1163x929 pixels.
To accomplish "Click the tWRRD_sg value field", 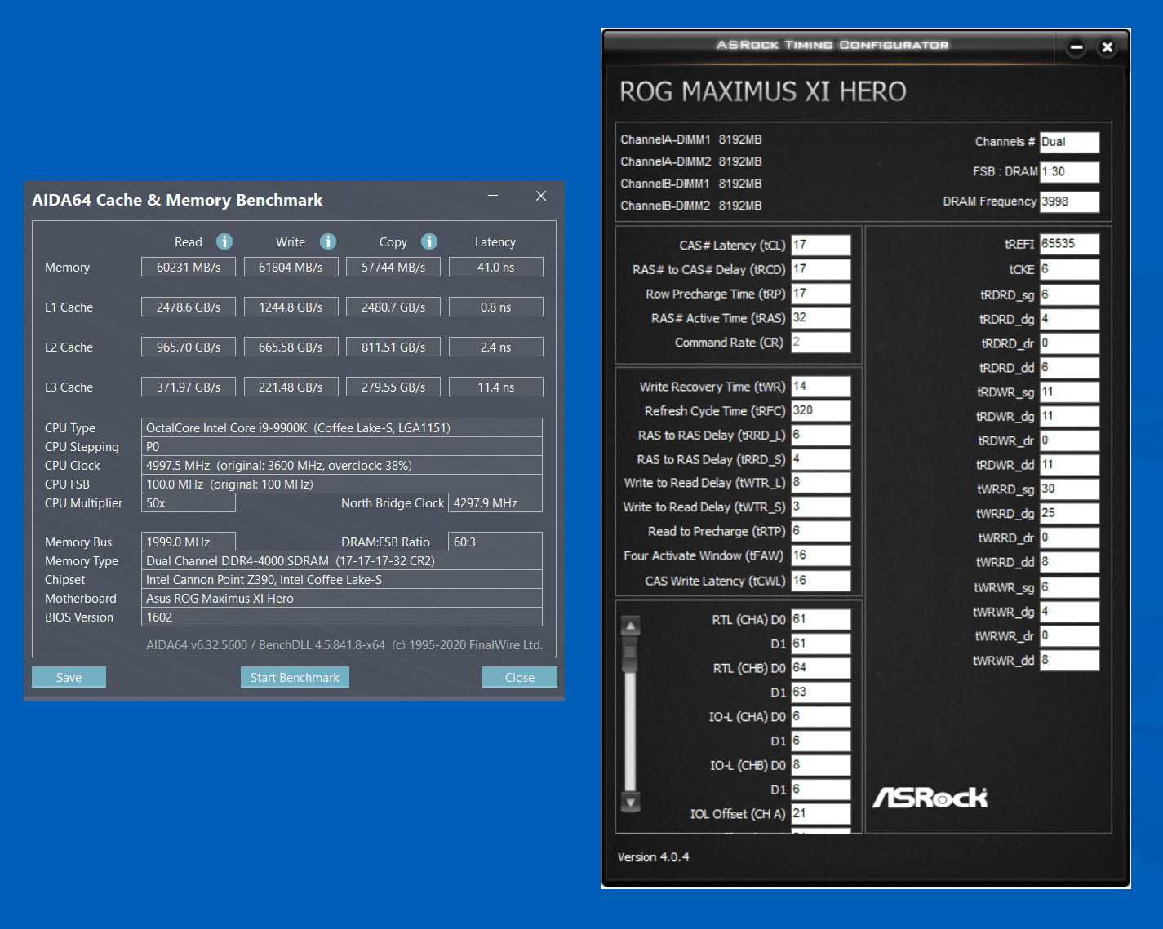I will coord(1069,489).
